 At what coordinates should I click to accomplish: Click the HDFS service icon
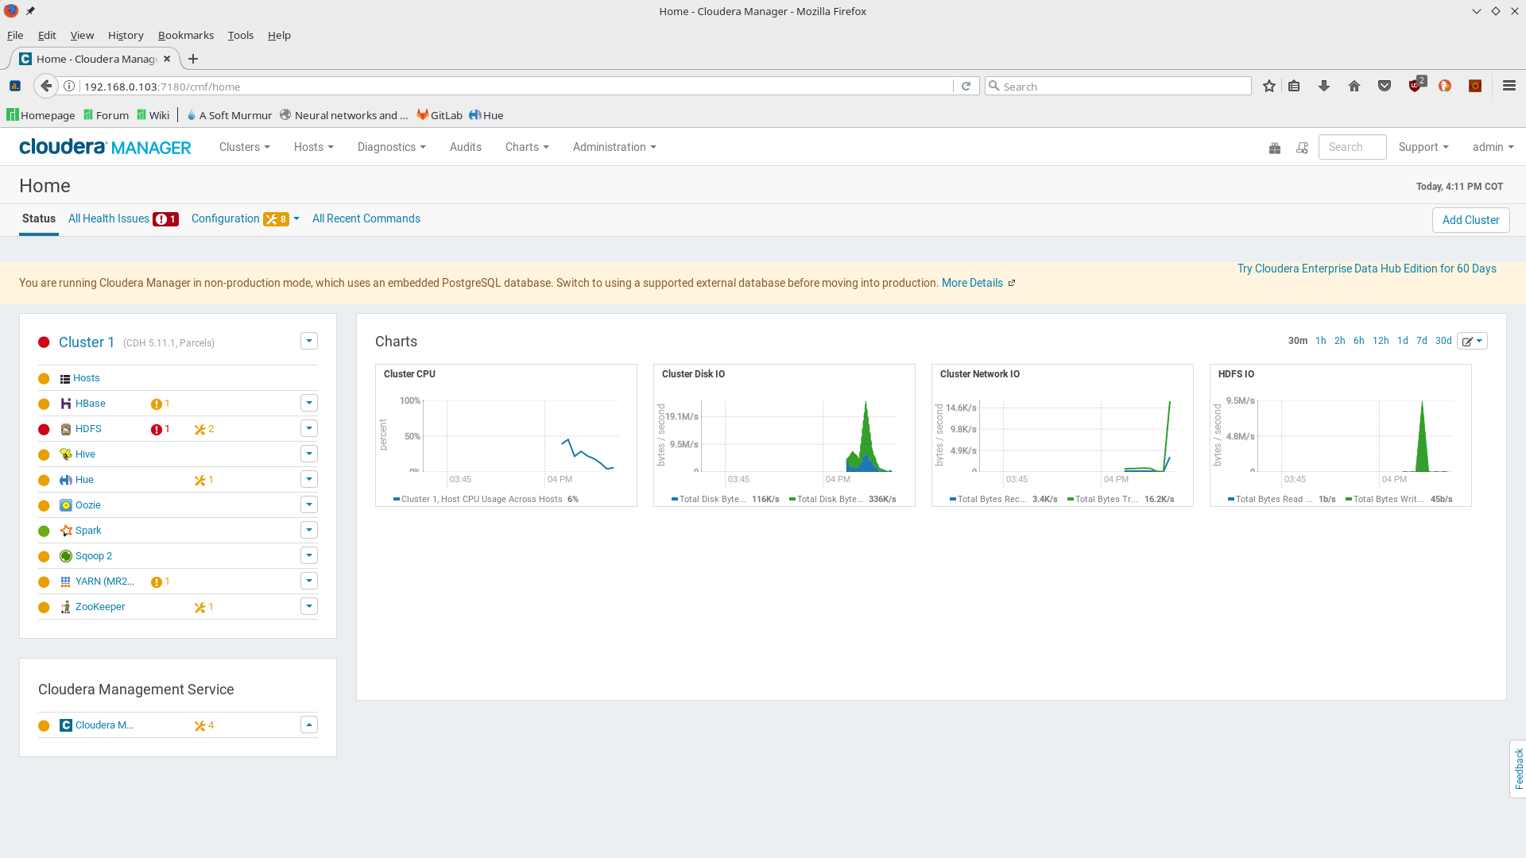tap(66, 429)
